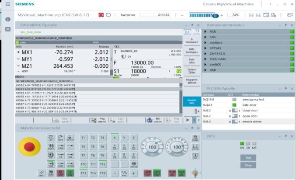This screenshot has height=180, width=296.
Task: Open the Hilfsfunktionen softkey
Action: tap(192, 51)
